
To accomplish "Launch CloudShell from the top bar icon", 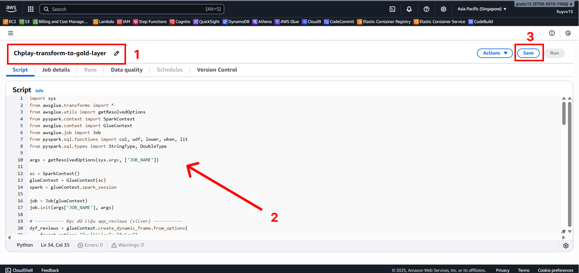I will coord(392,9).
